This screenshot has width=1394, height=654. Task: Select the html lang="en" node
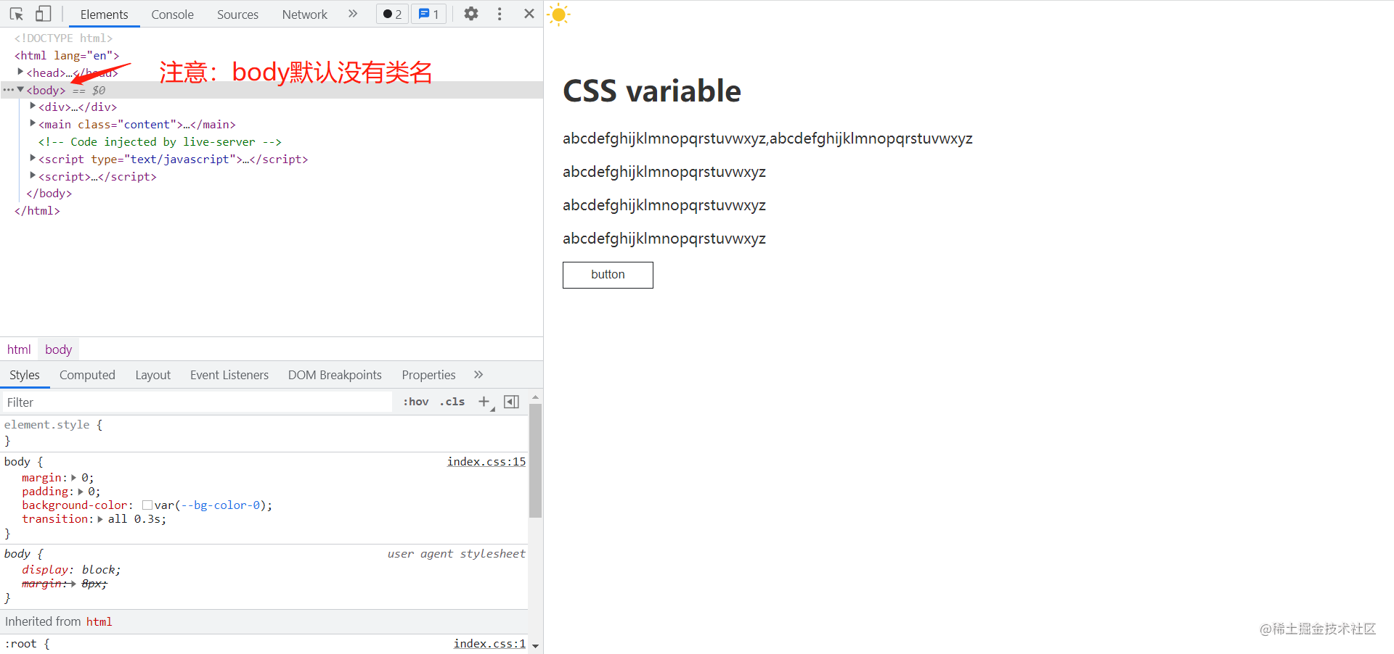pyautogui.click(x=67, y=55)
